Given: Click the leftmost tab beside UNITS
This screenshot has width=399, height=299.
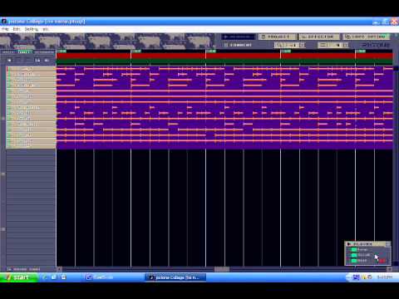Looking at the screenshot, I should pyautogui.click(x=8, y=52).
